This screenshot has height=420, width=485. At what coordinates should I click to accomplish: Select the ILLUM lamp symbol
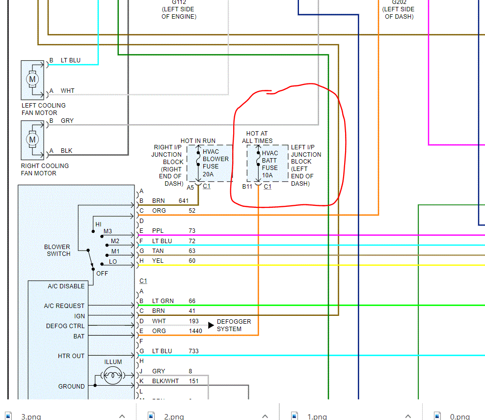tap(112, 375)
